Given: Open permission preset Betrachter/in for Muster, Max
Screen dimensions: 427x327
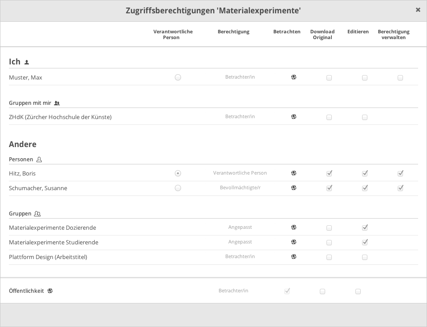Looking at the screenshot, I should [240, 77].
